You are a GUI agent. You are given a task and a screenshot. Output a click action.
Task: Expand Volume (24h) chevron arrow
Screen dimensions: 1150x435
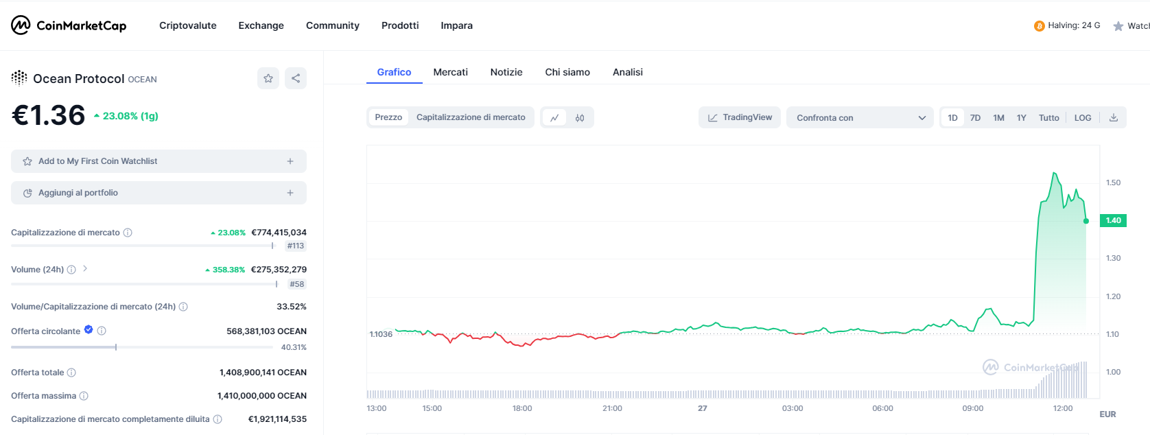(x=85, y=269)
